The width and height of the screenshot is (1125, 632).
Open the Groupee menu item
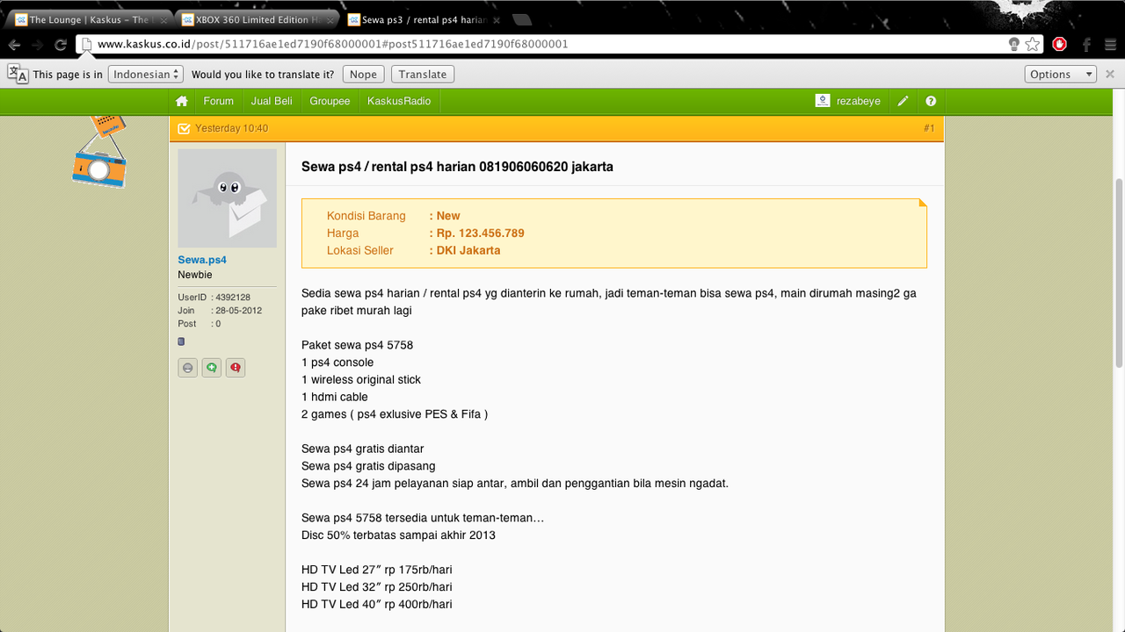pos(330,101)
